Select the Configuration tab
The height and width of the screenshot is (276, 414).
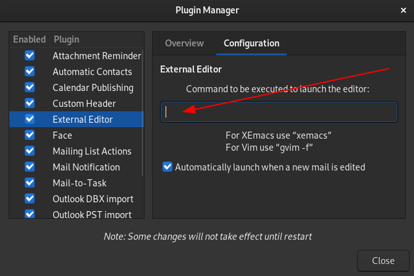[x=251, y=43]
